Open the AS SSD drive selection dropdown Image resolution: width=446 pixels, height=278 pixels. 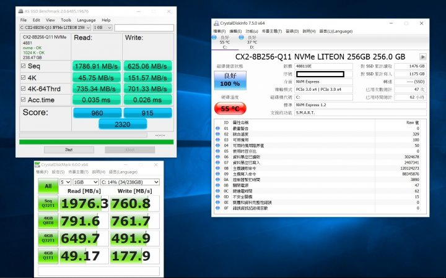(x=55, y=28)
